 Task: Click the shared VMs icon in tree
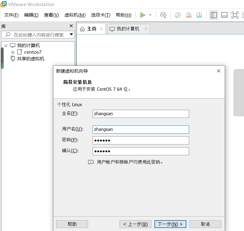(x=13, y=59)
